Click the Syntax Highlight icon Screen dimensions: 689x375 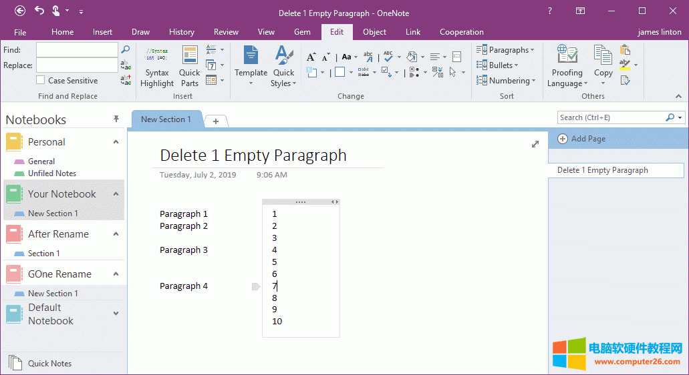click(156, 55)
